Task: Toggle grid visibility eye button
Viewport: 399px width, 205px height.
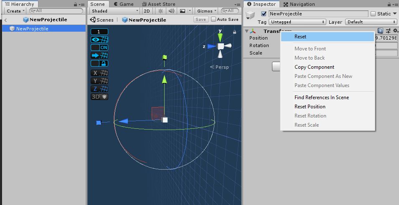Action: pyautogui.click(x=99, y=40)
